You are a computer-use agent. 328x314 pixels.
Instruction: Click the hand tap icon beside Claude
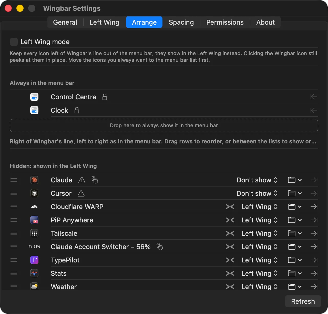[95, 180]
